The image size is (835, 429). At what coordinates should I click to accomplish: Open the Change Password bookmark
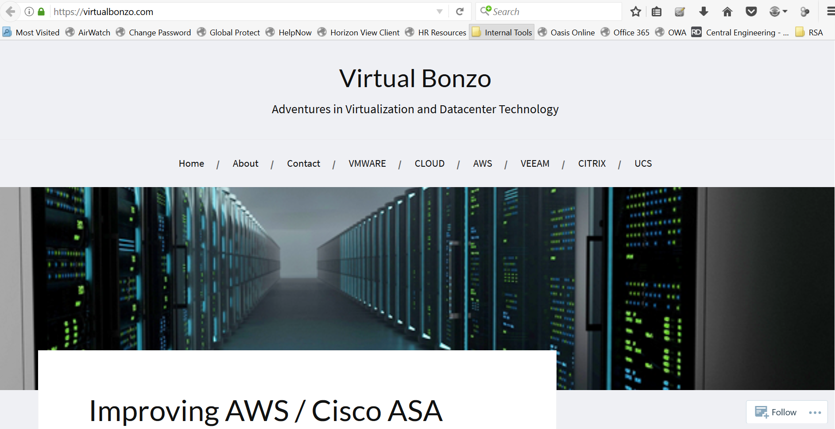(x=153, y=32)
